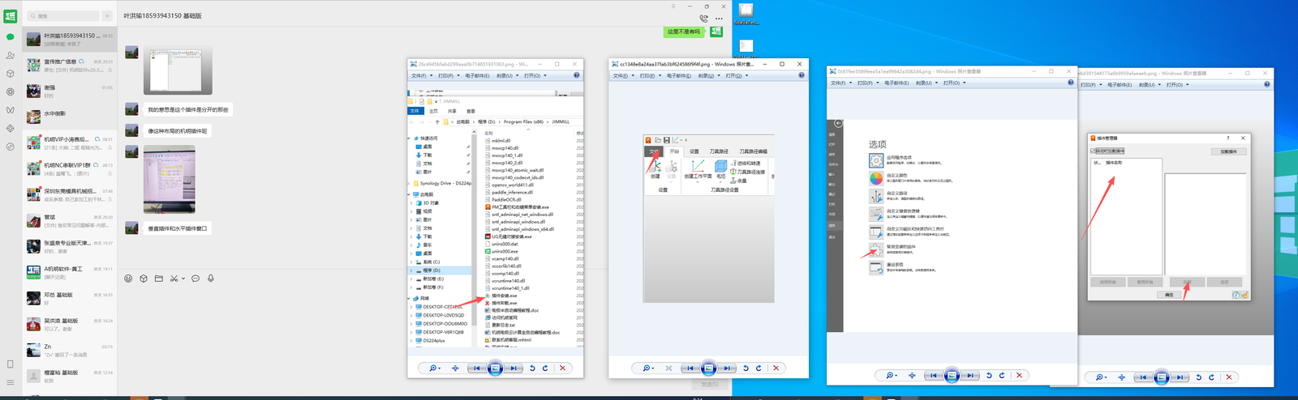Open chat with 谢强

point(70,91)
